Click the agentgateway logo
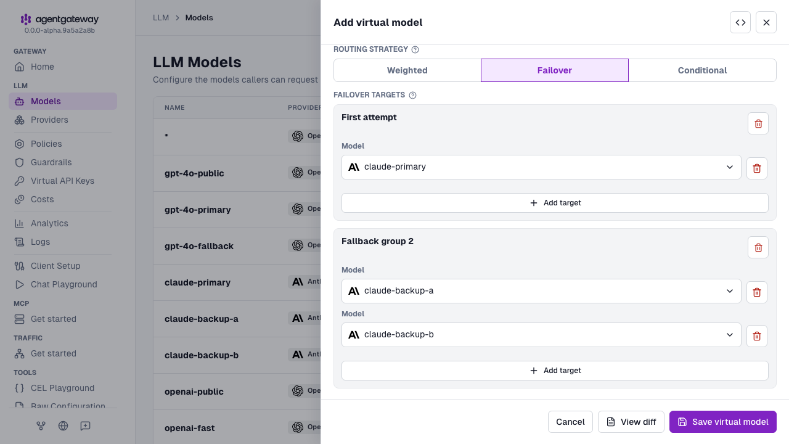 tap(59, 20)
